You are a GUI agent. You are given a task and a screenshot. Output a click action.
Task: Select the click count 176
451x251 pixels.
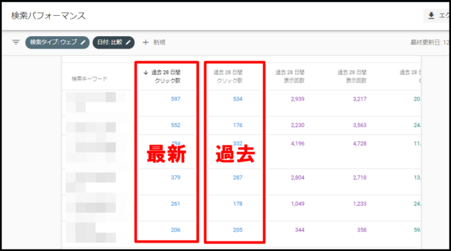pyautogui.click(x=238, y=125)
